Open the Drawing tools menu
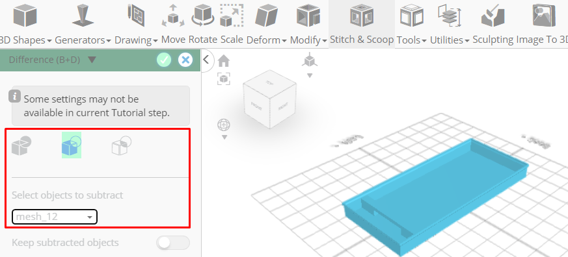 point(136,24)
